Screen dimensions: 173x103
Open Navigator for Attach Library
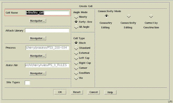[x=38, y=38]
